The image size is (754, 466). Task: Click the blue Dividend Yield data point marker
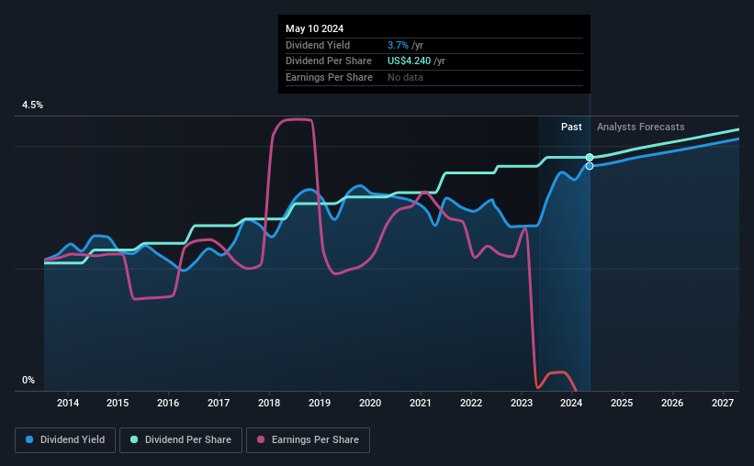tap(590, 166)
